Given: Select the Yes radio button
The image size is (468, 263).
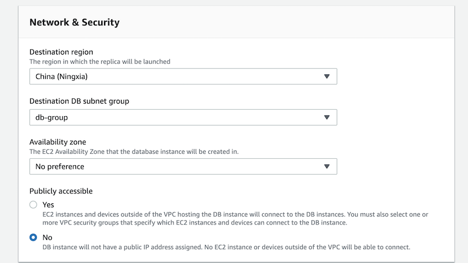Looking at the screenshot, I should pyautogui.click(x=34, y=205).
